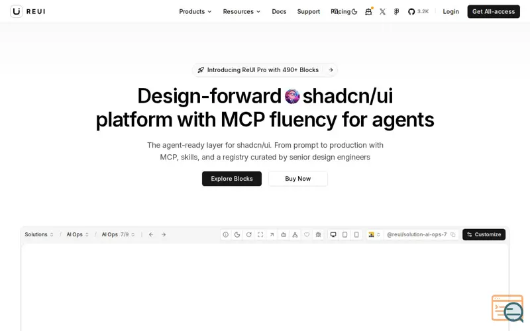The width and height of the screenshot is (530, 331).
Task: Open Introducing ReUI Pro announcement banner
Action: pos(265,70)
